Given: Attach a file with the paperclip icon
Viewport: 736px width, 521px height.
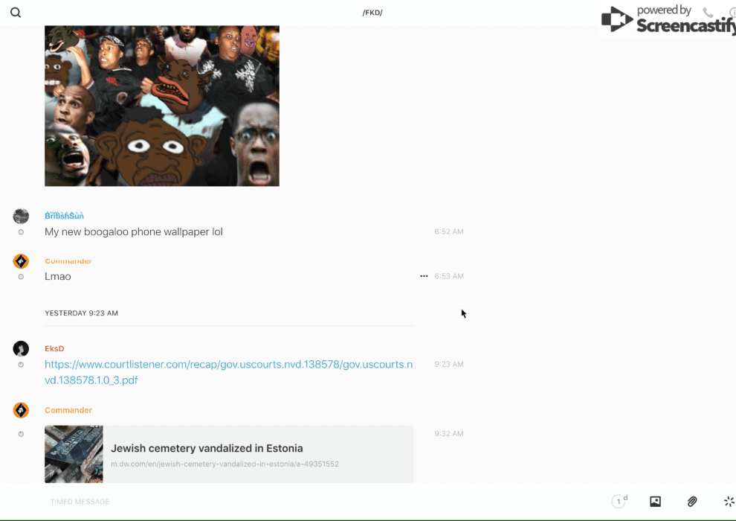Looking at the screenshot, I should click(692, 502).
